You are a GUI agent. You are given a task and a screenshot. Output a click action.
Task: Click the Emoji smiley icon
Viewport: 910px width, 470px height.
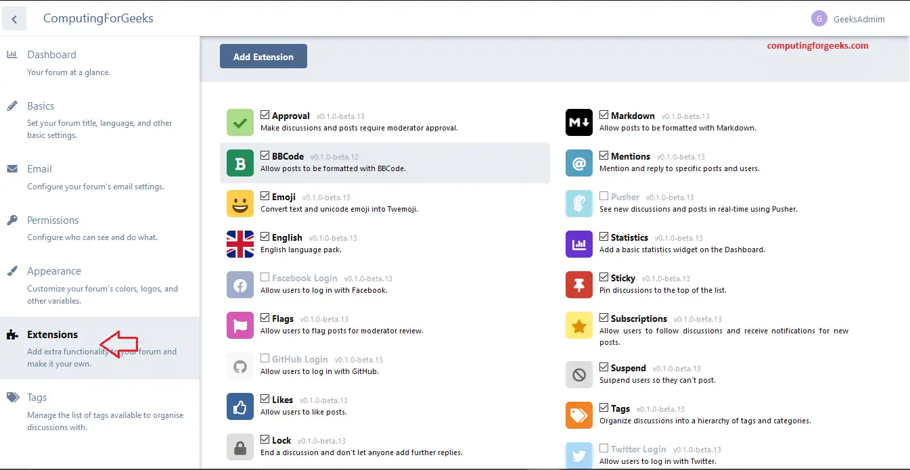point(240,204)
